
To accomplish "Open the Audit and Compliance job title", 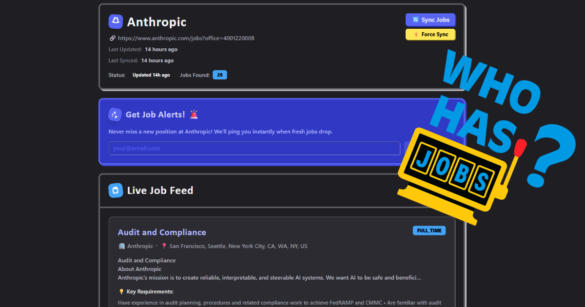I will click(162, 232).
